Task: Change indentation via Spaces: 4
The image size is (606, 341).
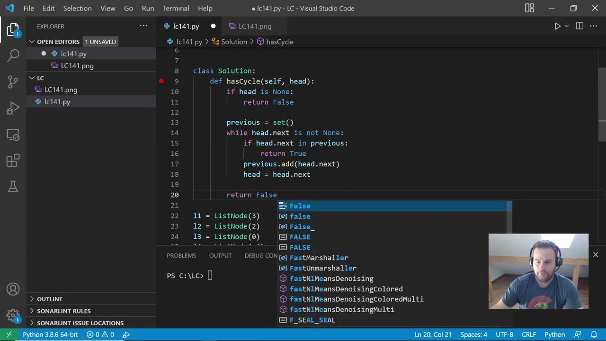Action: [x=473, y=334]
